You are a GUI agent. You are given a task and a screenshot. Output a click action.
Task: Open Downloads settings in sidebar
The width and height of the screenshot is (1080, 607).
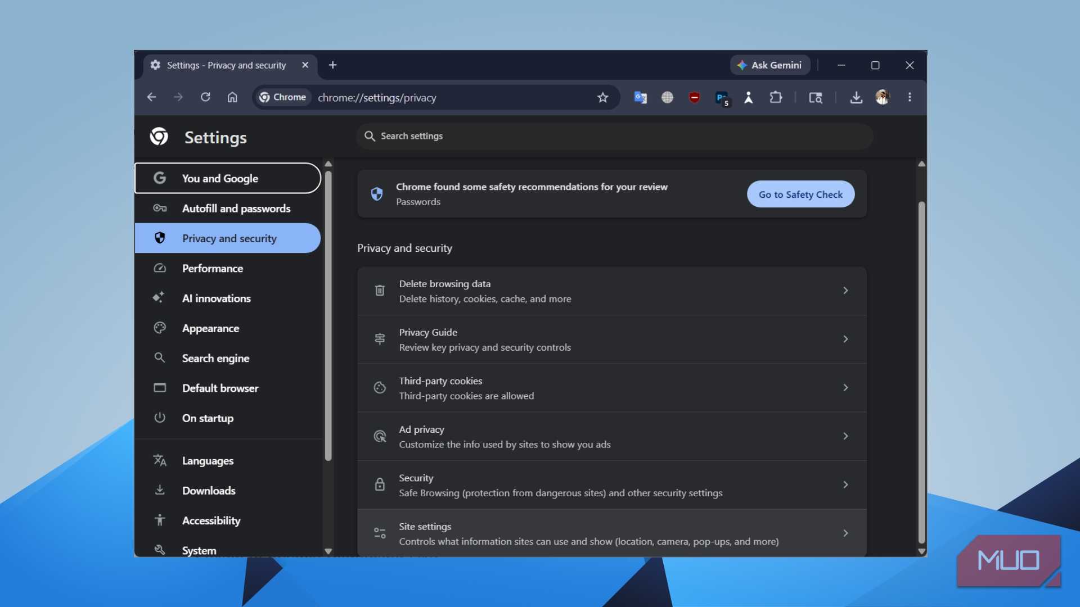[x=227, y=491]
